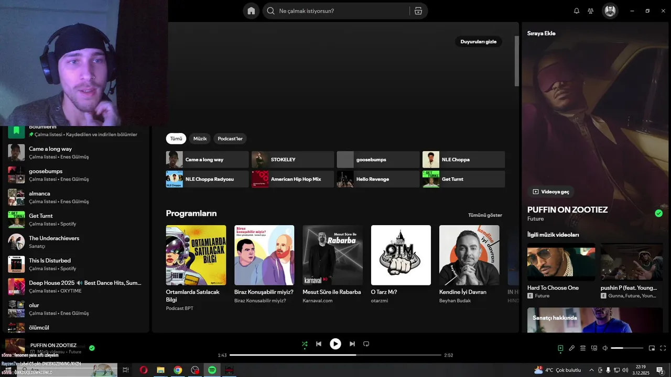Image resolution: width=671 pixels, height=377 pixels.
Task: Open 'Mesut Süre ile Rabarba' cover
Action: [332, 255]
